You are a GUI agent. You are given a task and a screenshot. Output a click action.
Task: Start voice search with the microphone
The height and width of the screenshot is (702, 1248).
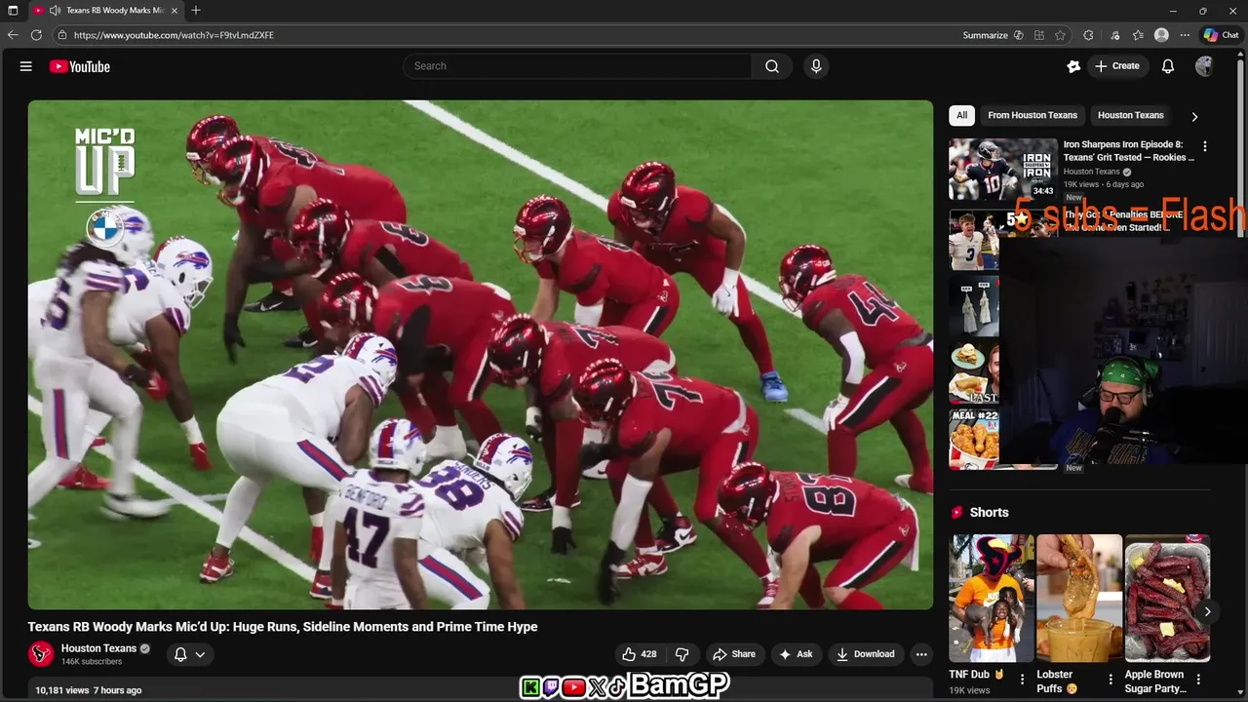[x=816, y=66]
